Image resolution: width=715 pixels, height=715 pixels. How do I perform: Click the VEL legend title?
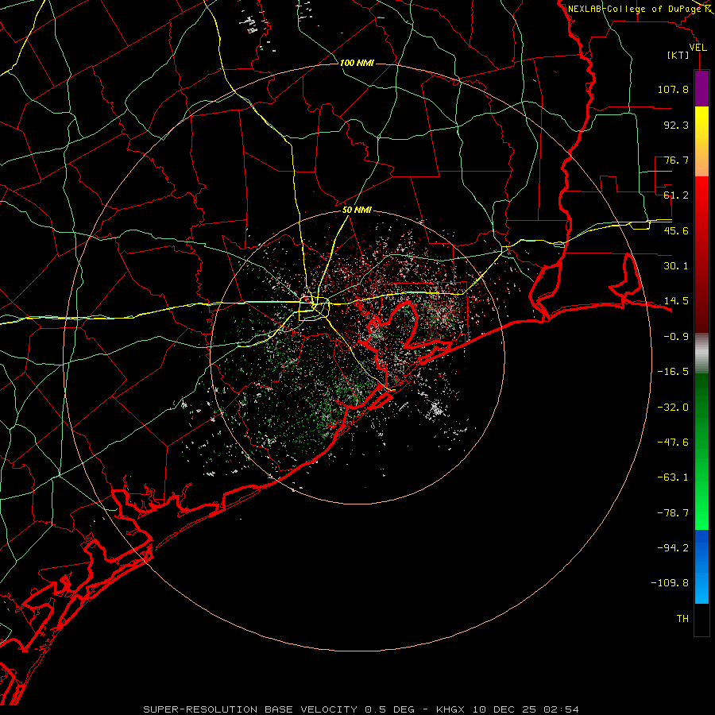coord(698,48)
